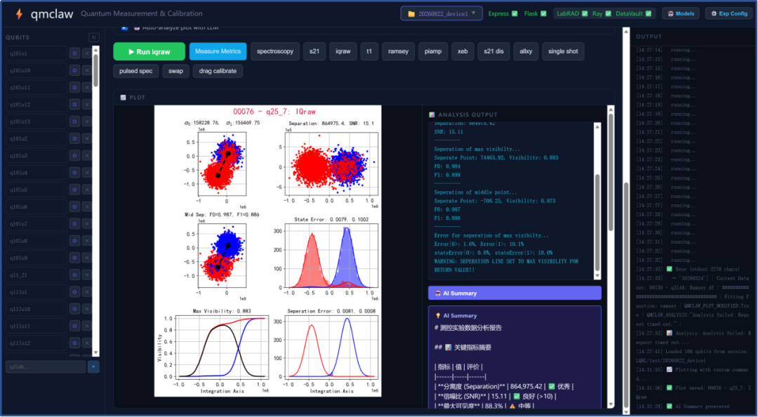Open Models with the robot icon button
Viewport: 758px width, 417px height.
point(681,13)
